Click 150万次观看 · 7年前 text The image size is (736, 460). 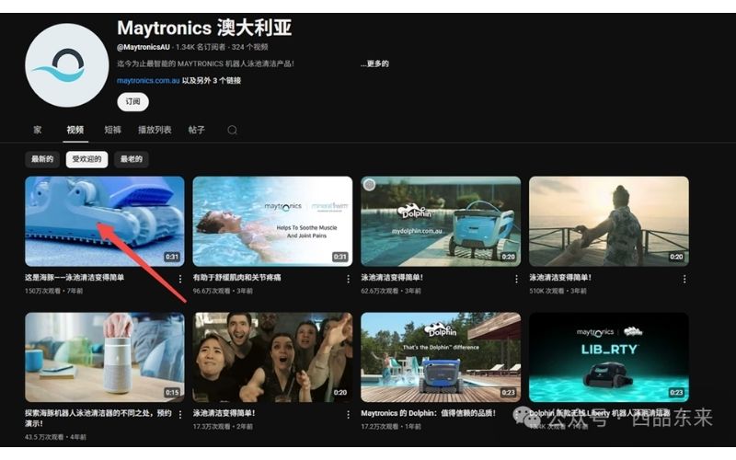tap(53, 291)
